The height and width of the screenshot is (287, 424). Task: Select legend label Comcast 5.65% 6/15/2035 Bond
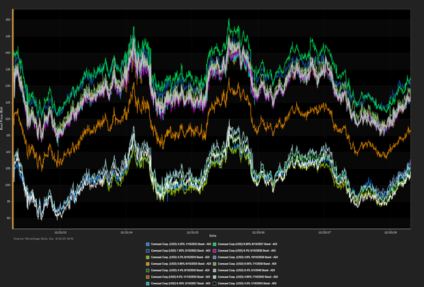pyautogui.click(x=181, y=264)
